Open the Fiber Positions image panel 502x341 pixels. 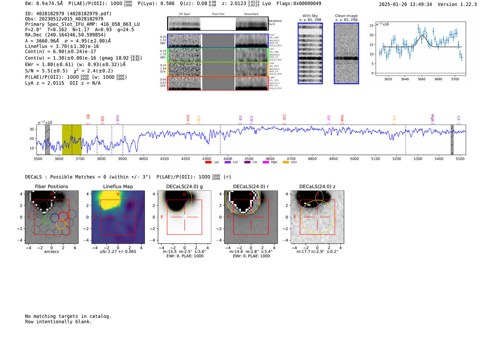[52, 217]
